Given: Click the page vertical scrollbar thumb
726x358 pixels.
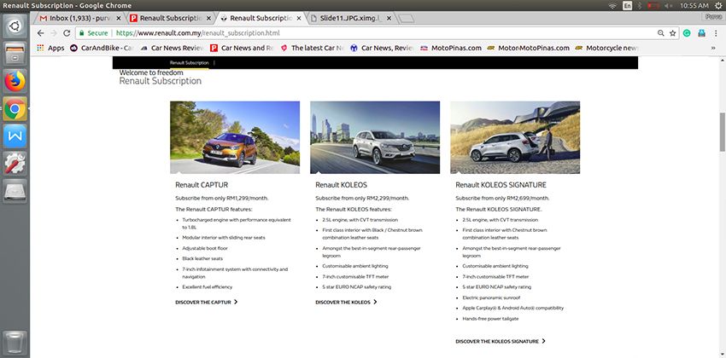Looking at the screenshot, I should pyautogui.click(x=722, y=131).
